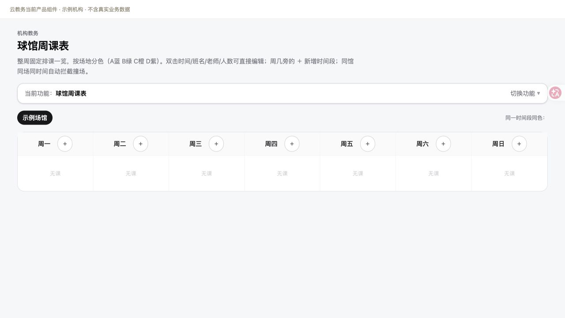Add a time slot for 周日
565x318 pixels.
click(x=519, y=144)
